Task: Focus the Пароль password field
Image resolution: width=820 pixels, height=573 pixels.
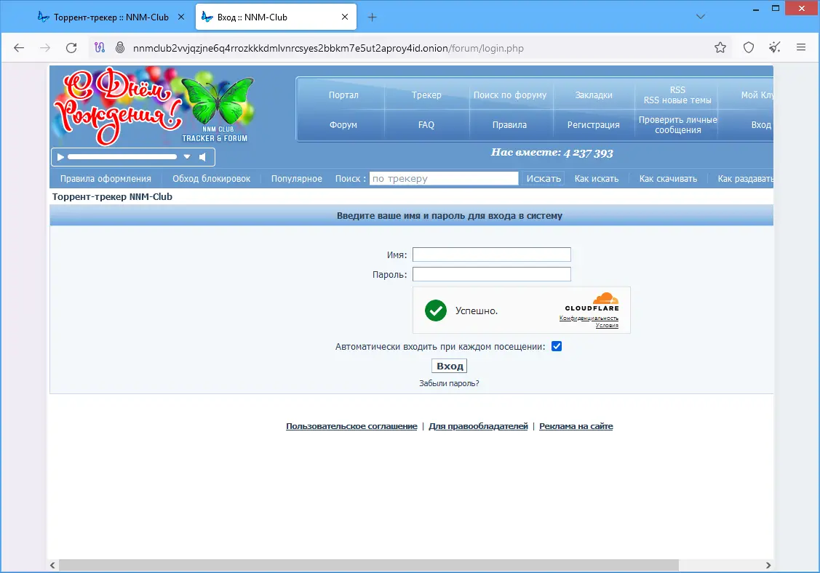Action: click(492, 274)
